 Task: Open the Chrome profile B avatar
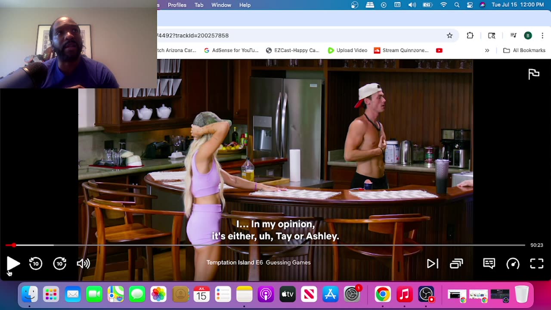[528, 36]
